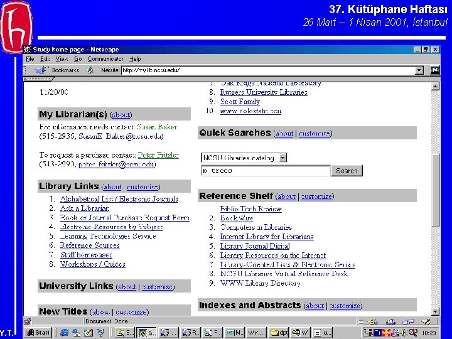
Task: Open the 'about' link for My Librarian(s)
Action: pos(121,115)
